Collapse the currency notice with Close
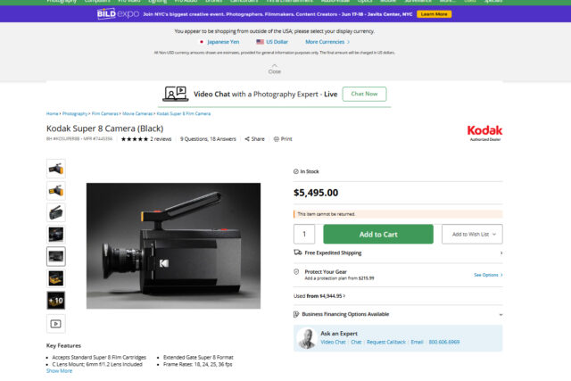Viewport: 571px width, 381px height. (x=275, y=70)
